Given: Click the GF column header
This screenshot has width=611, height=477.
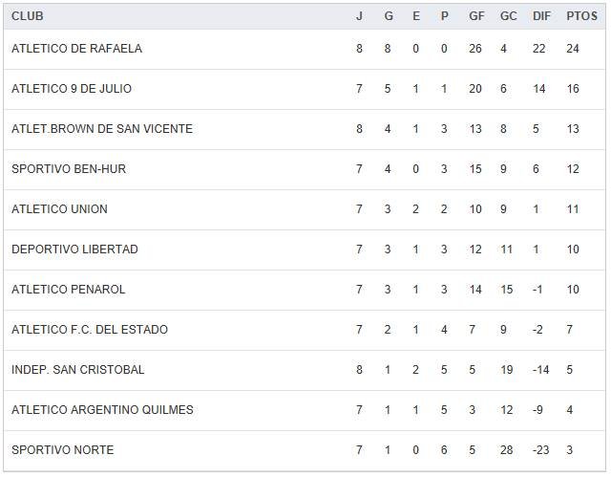Looking at the screenshot, I should point(476,16).
